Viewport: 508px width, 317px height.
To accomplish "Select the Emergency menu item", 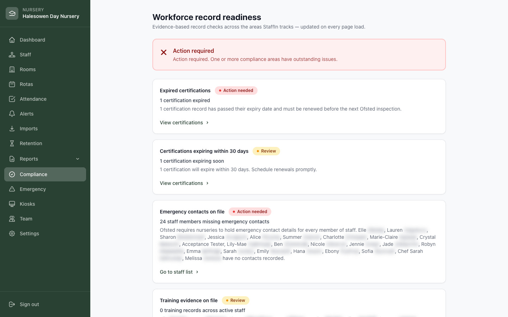I will 45,189.
